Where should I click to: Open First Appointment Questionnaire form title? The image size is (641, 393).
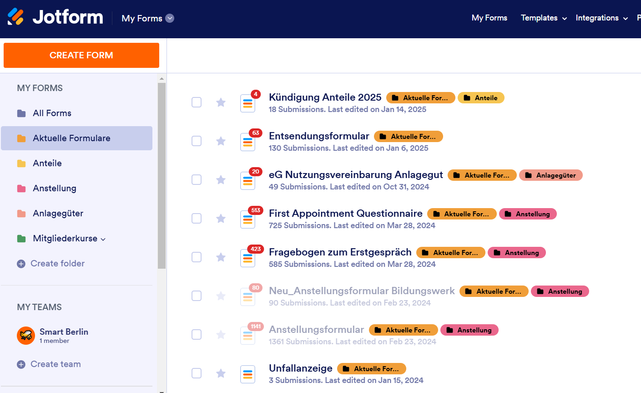pos(345,213)
